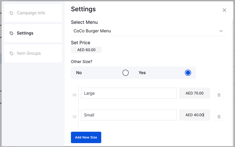The image size is (235, 147).
Task: Delete the Large size row
Action: 219,95
